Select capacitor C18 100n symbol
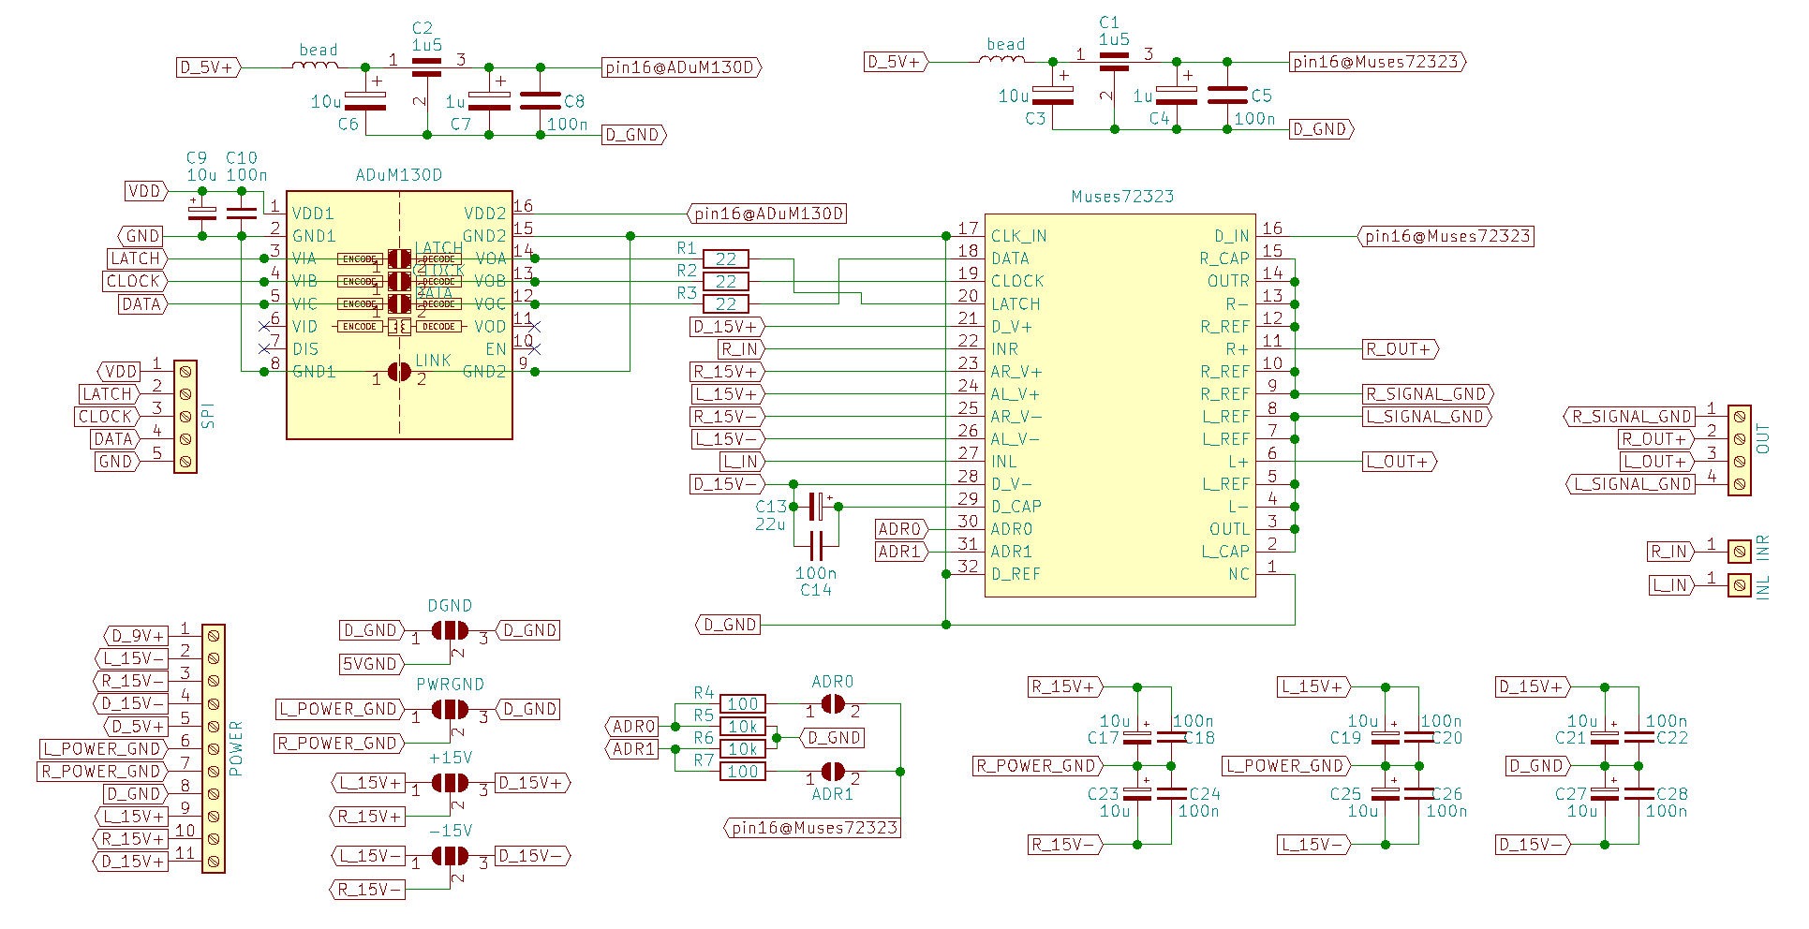Image resolution: width=1809 pixels, height=929 pixels. [x=1171, y=737]
